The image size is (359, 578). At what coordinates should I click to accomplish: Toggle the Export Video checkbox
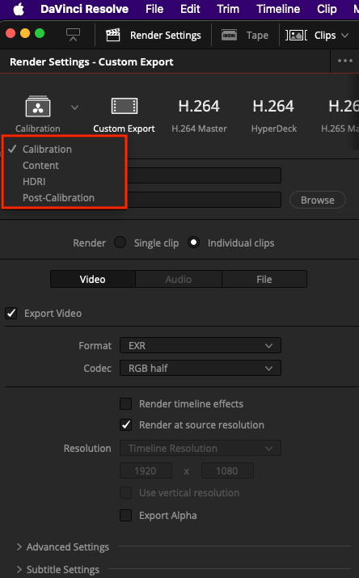11,314
